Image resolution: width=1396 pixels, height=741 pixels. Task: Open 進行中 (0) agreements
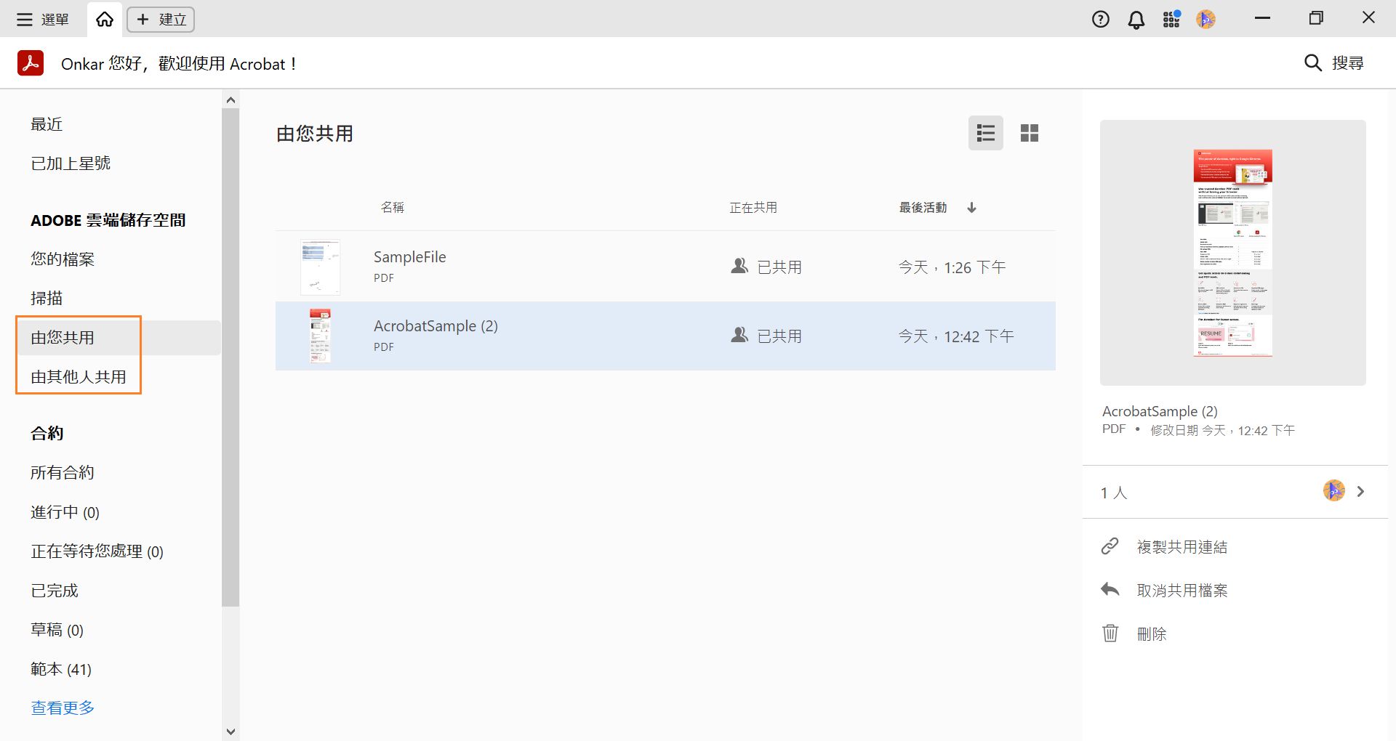(x=65, y=512)
